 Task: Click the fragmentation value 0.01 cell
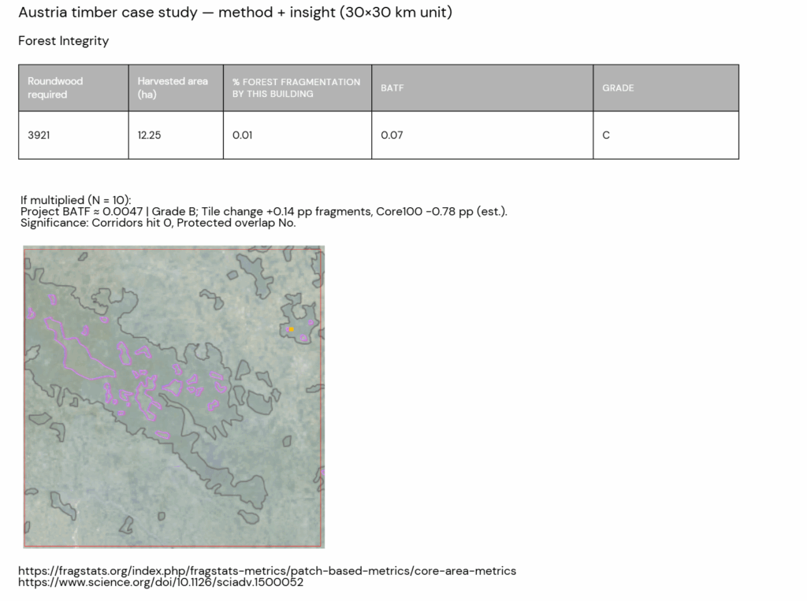click(x=296, y=135)
